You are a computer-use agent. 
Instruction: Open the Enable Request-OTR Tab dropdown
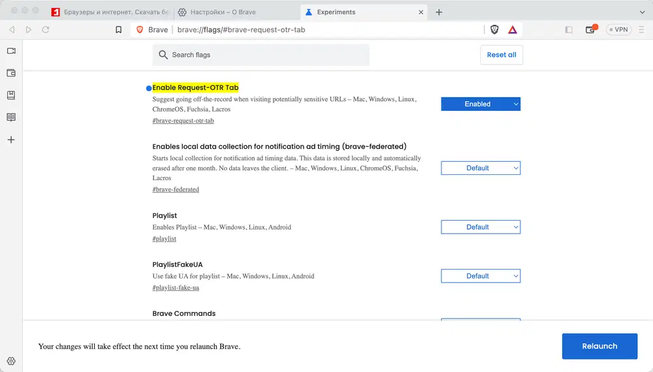(481, 104)
